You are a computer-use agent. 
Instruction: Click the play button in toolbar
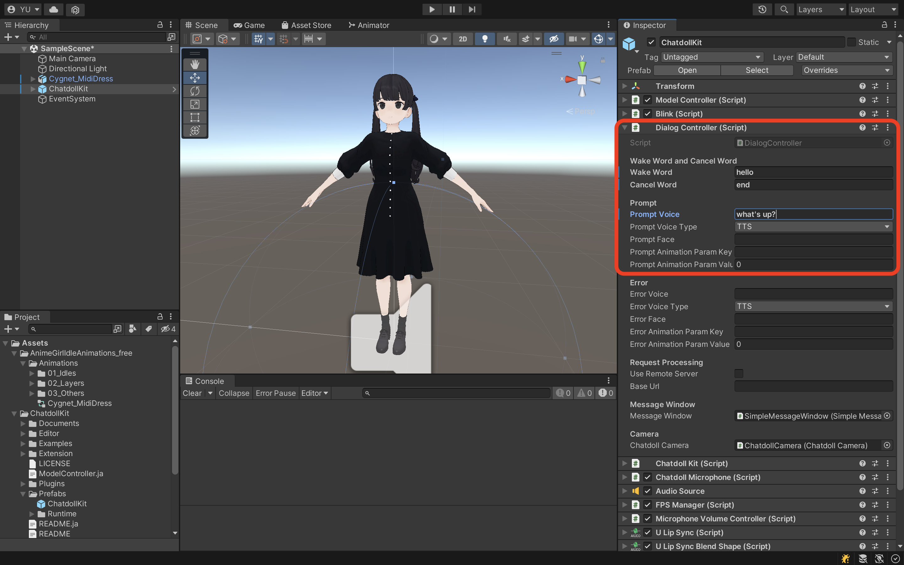coord(431,9)
